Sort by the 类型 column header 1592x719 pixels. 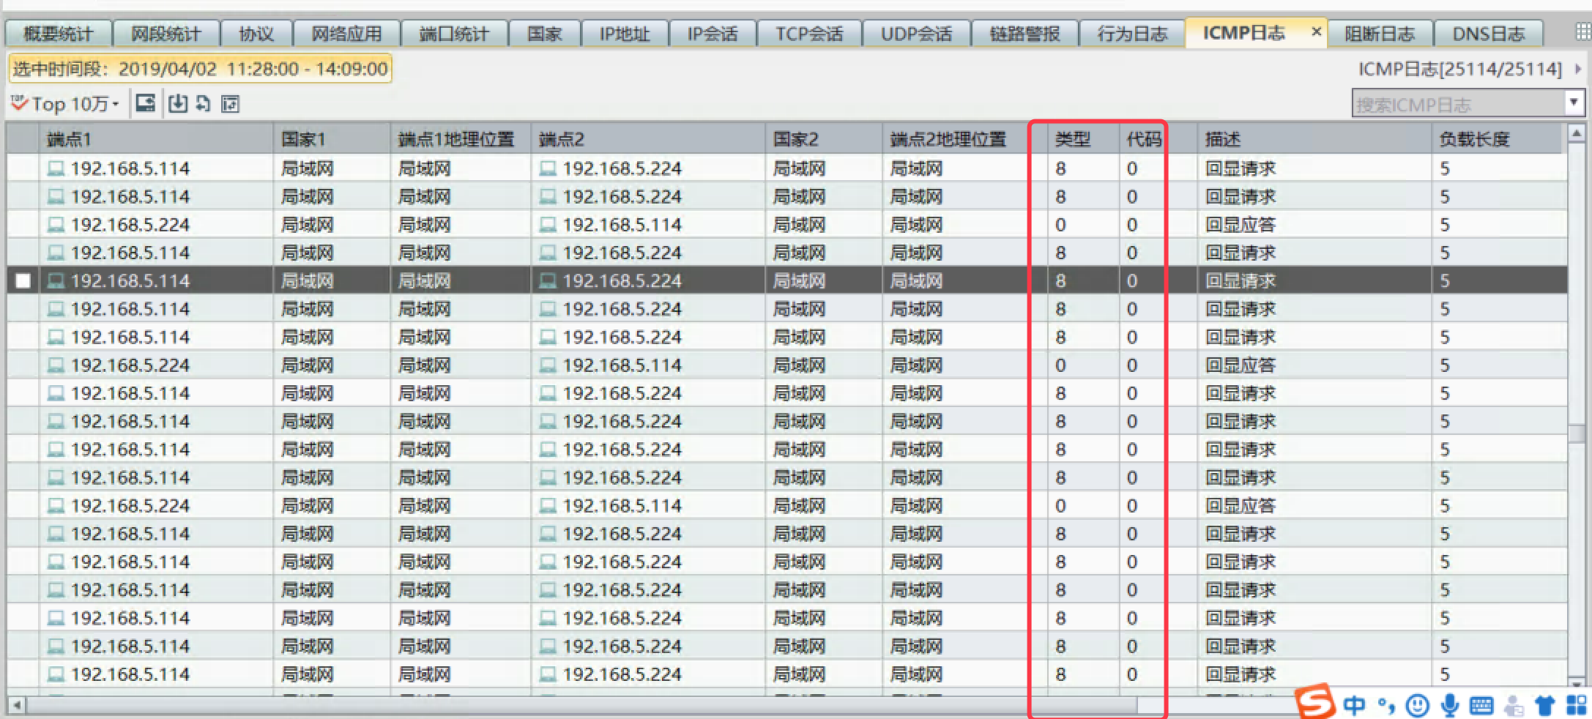click(x=1073, y=138)
